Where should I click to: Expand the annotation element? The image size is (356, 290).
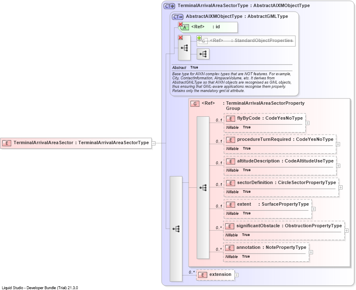point(311,252)
